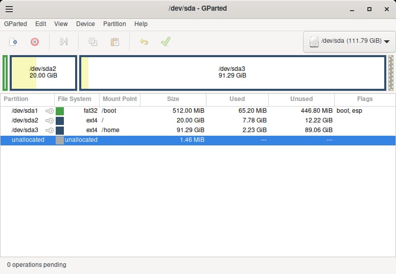The image size is (396, 274).
Task: Click the New partition toolbar icon
Action: pos(13,42)
